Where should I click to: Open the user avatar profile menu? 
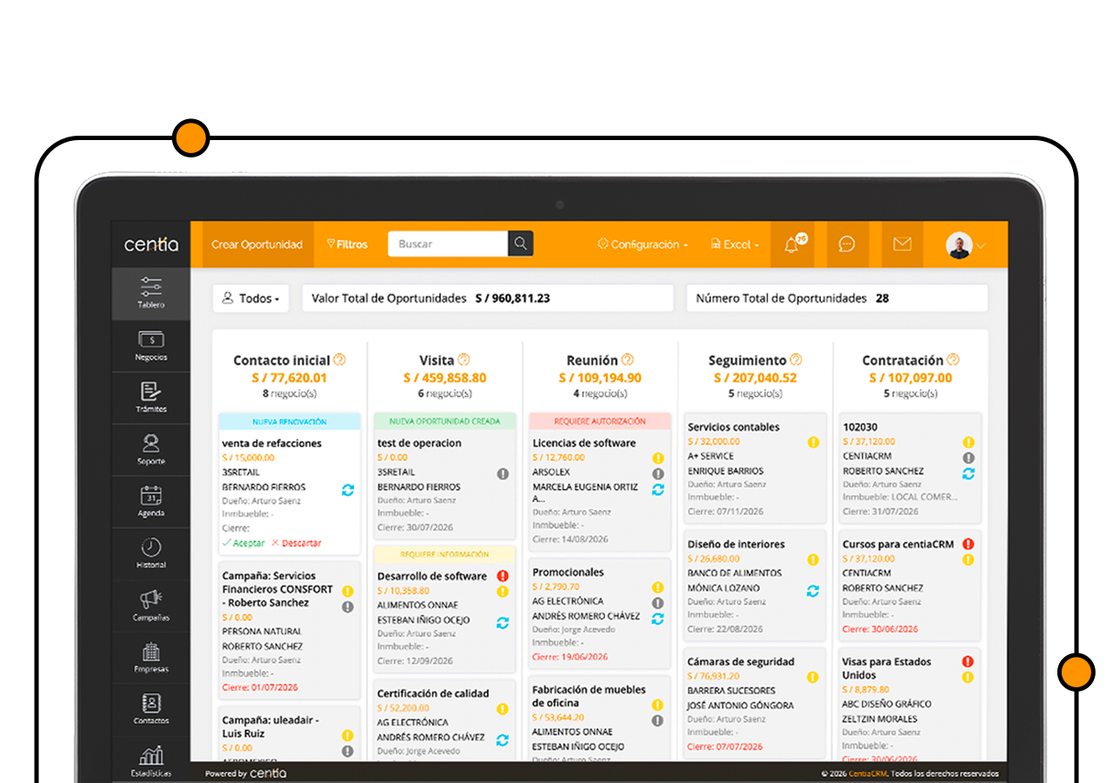tap(965, 245)
